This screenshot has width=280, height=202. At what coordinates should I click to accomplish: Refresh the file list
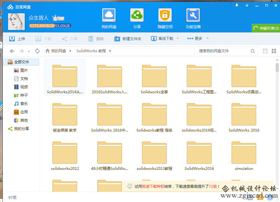click(x=37, y=51)
